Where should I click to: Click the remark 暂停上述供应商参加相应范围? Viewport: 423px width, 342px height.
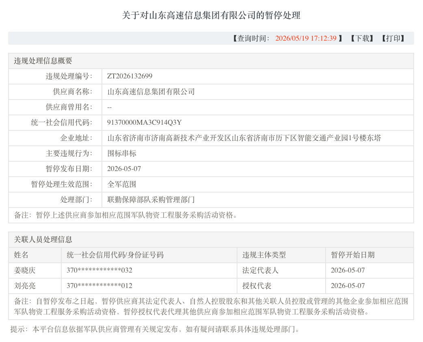(126, 215)
